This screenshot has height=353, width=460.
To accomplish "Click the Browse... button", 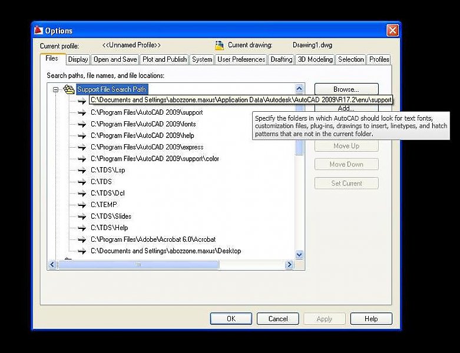I will [346, 89].
